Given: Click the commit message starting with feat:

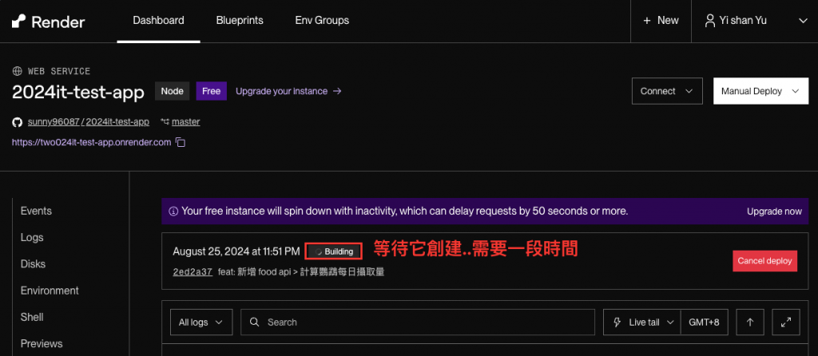Looking at the screenshot, I should coord(301,272).
